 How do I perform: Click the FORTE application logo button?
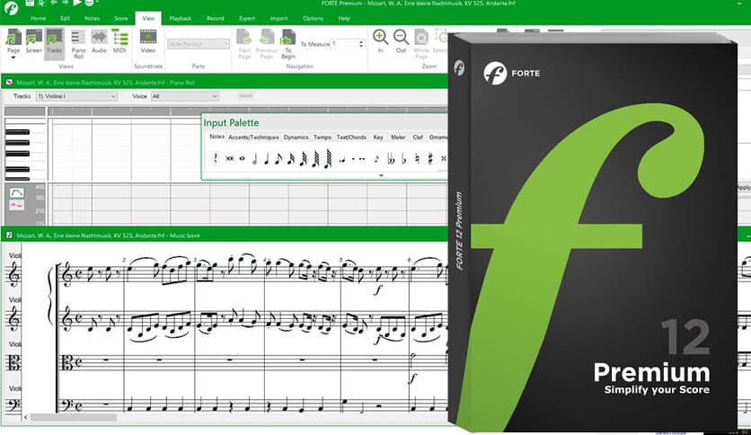[11, 8]
